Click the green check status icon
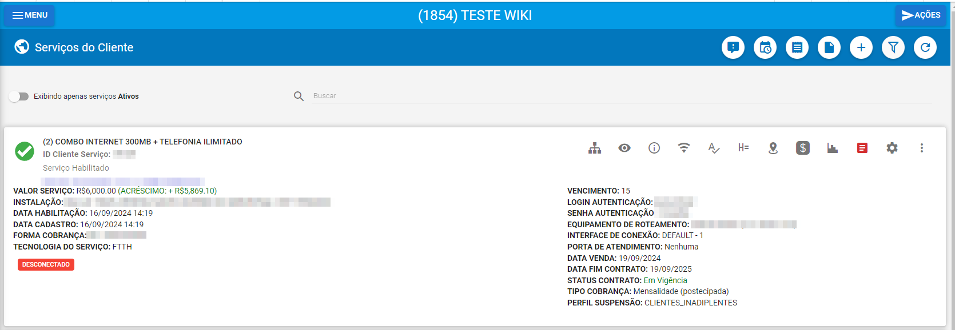Image resolution: width=955 pixels, height=330 pixels. pos(25,151)
